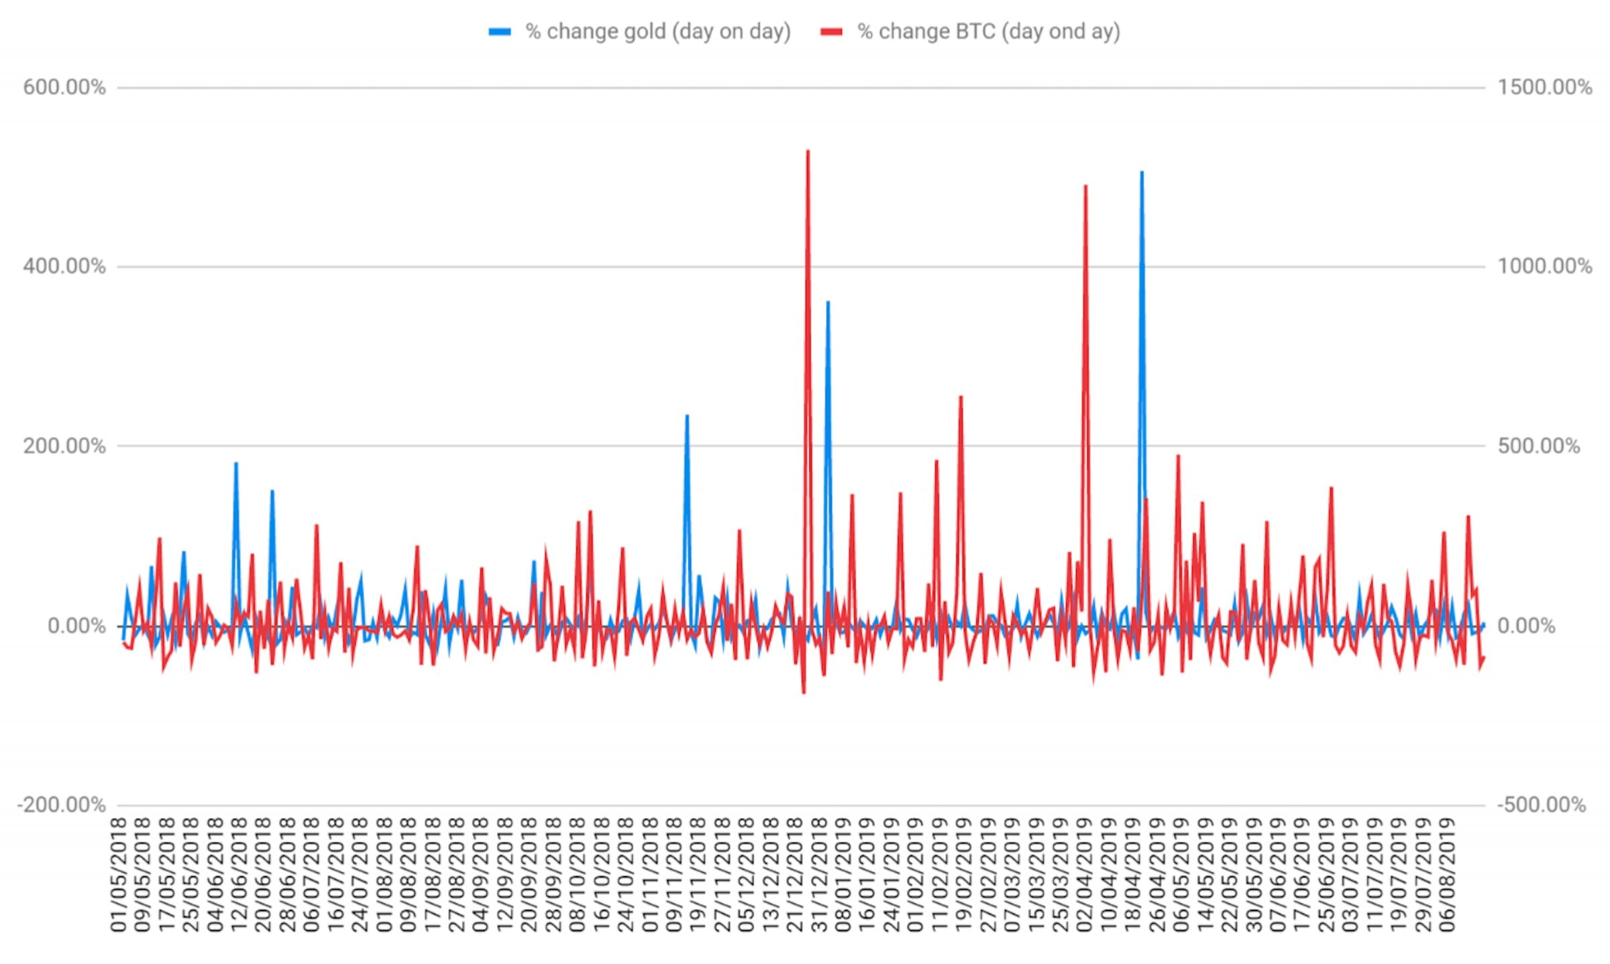Select the 18/04/2019 date label
Screen dimensions: 1610x964
(1133, 875)
